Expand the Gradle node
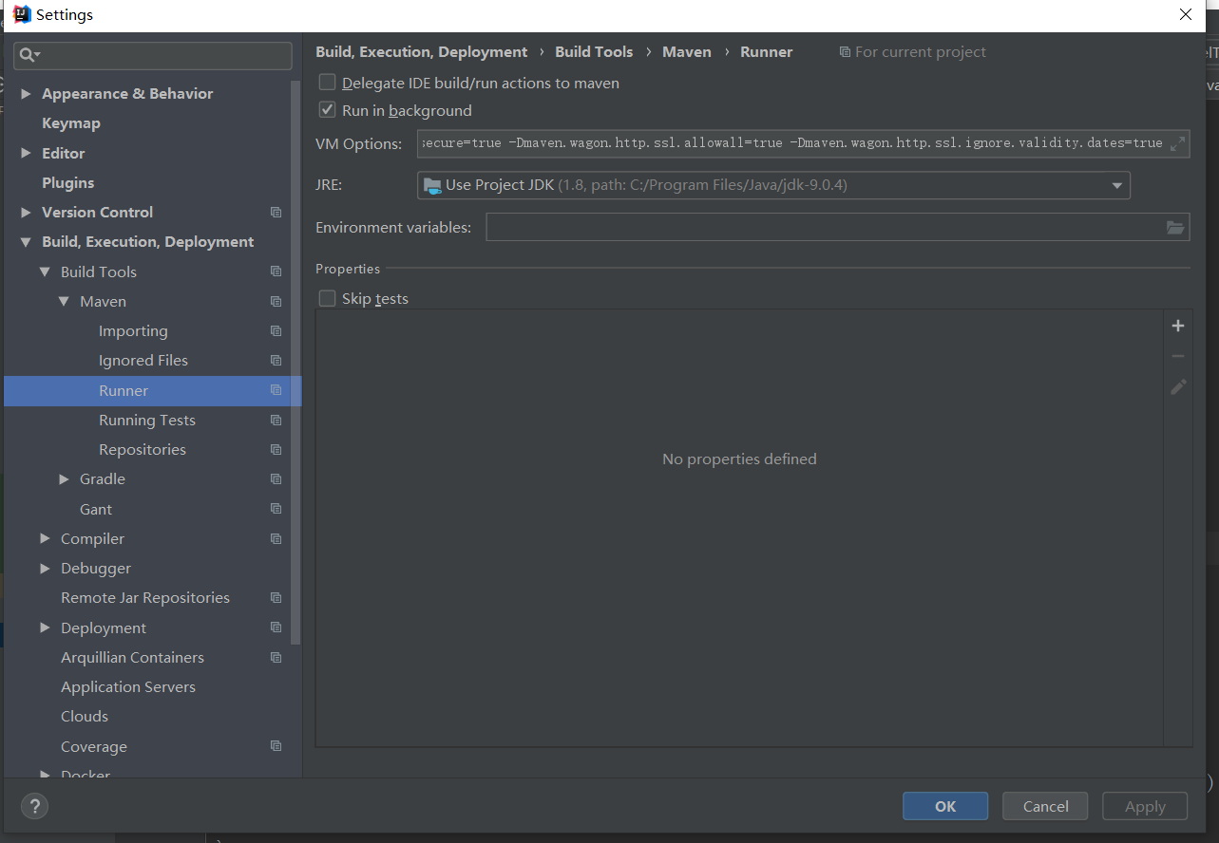 (x=64, y=479)
